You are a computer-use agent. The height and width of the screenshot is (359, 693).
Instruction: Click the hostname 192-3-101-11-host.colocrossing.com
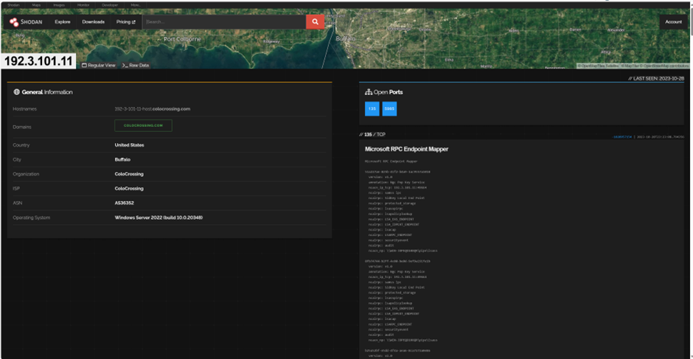pyautogui.click(x=153, y=109)
